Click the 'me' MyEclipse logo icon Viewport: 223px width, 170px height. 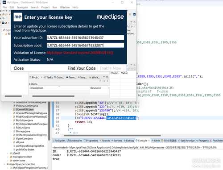pos(18,17)
